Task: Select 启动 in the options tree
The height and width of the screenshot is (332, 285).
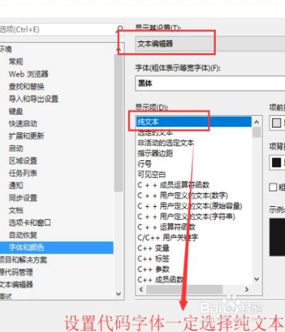Action: [16, 149]
